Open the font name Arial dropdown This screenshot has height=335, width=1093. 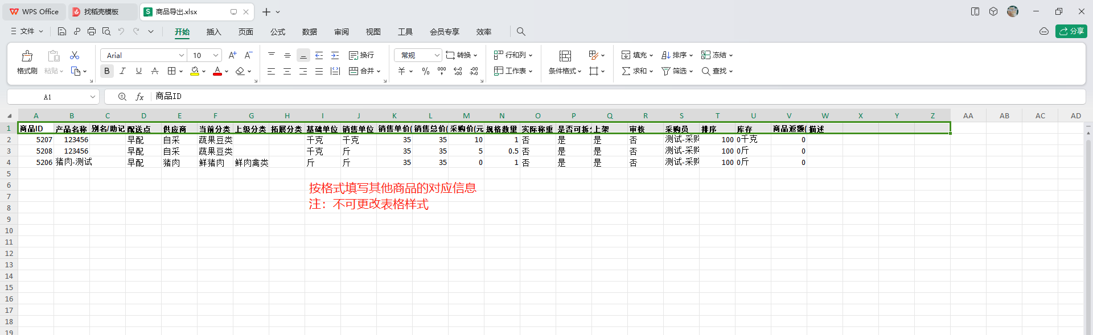click(x=181, y=55)
